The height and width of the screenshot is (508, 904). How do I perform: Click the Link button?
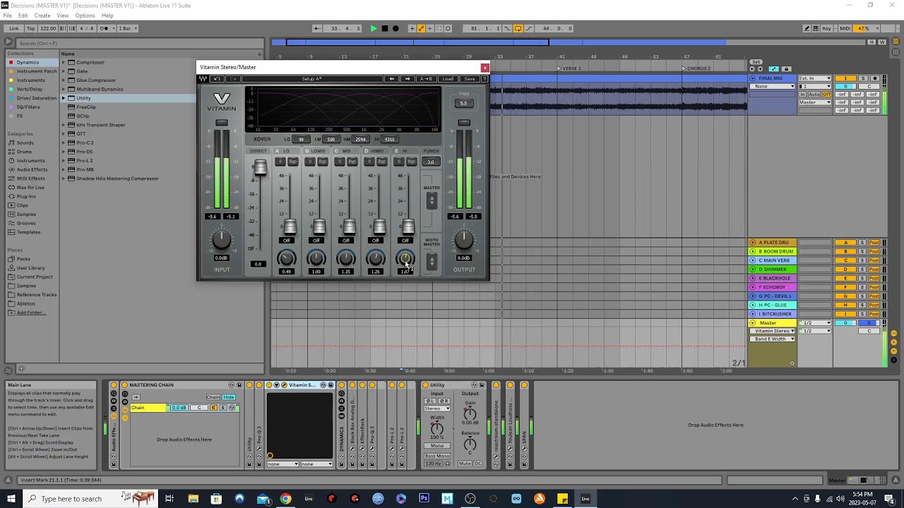click(x=14, y=28)
